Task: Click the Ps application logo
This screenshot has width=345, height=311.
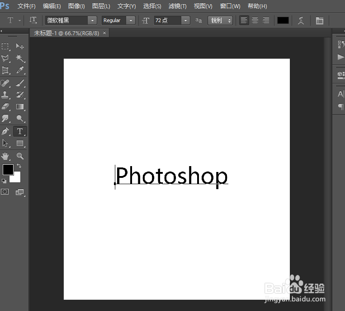Action: pos(5,5)
